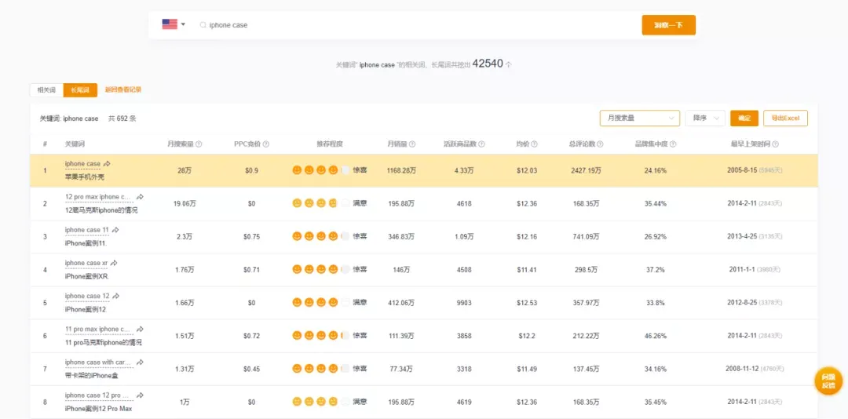Click share icon beside "iphone case xr"

point(114,263)
